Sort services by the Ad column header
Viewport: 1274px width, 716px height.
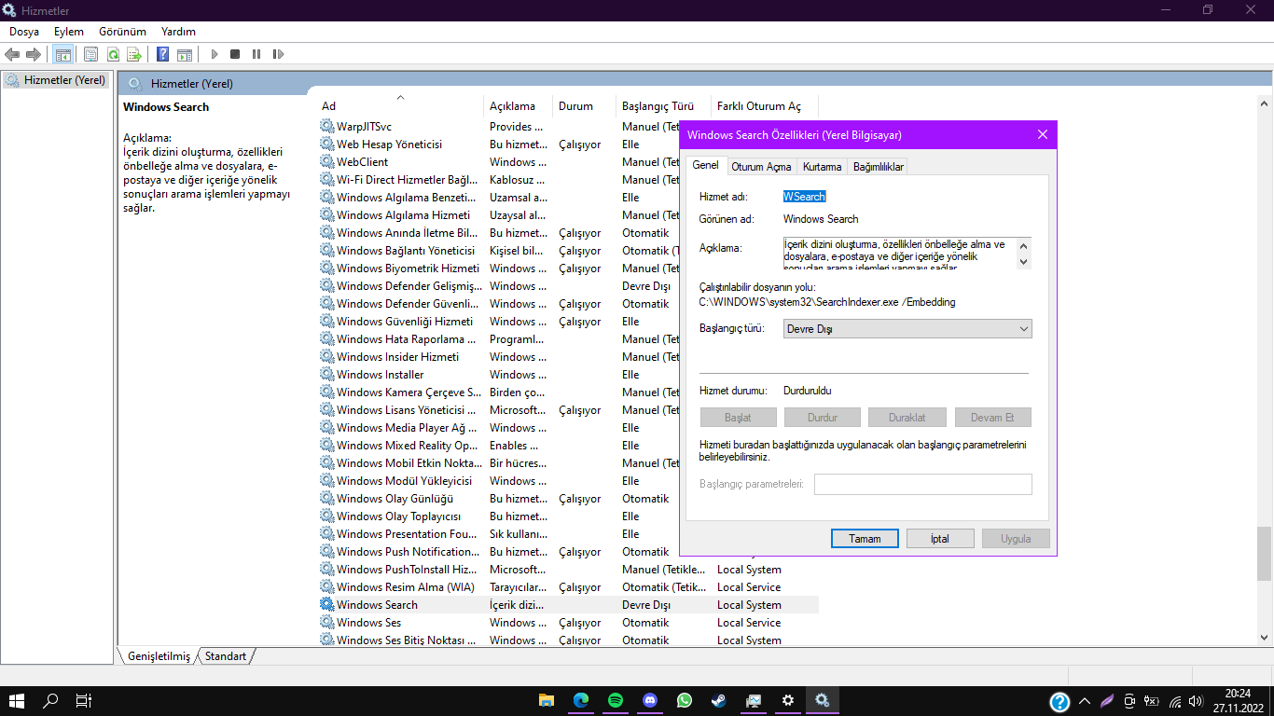(x=401, y=106)
